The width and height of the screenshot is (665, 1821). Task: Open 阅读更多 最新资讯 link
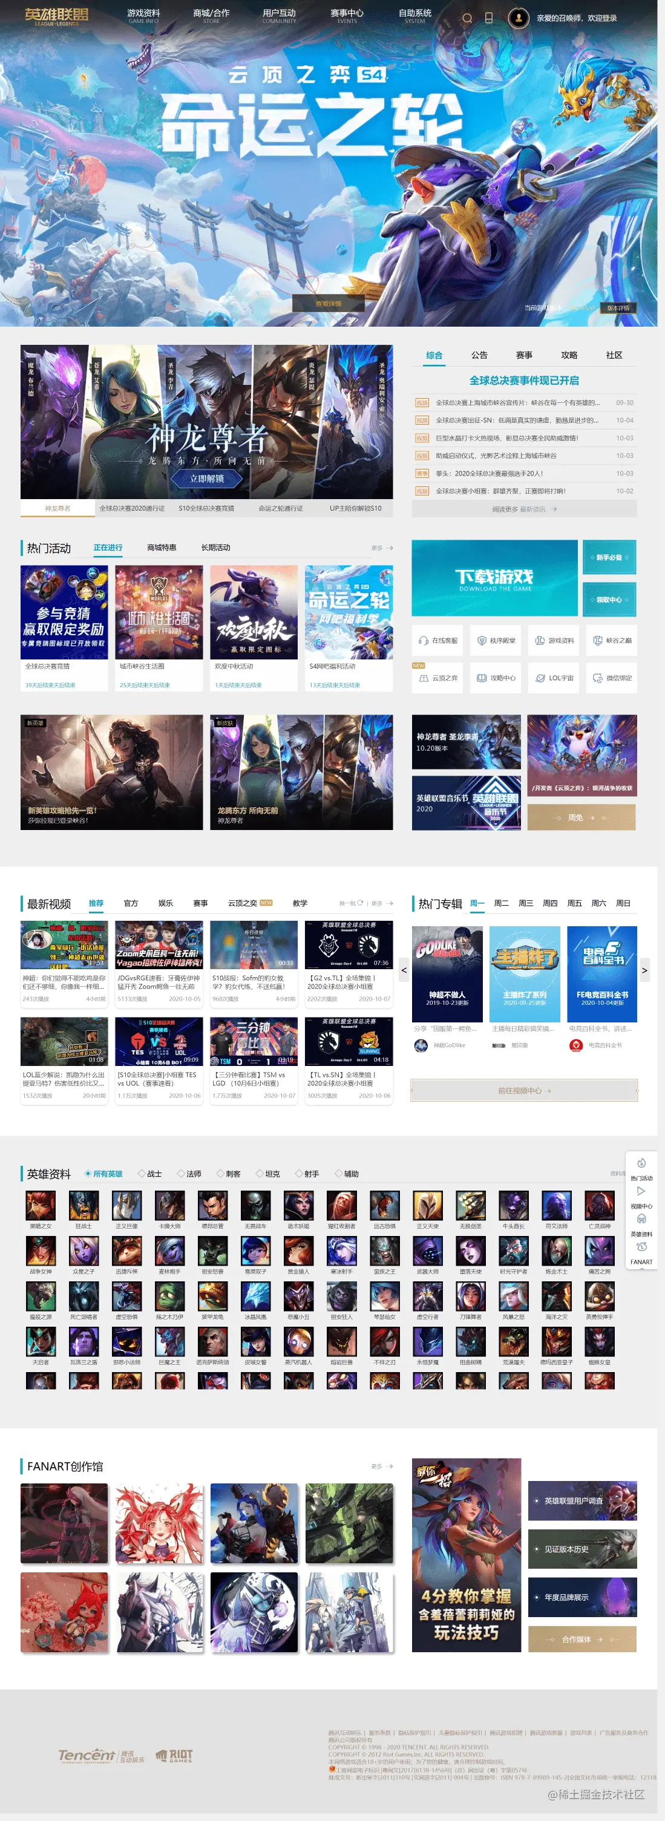523,509
